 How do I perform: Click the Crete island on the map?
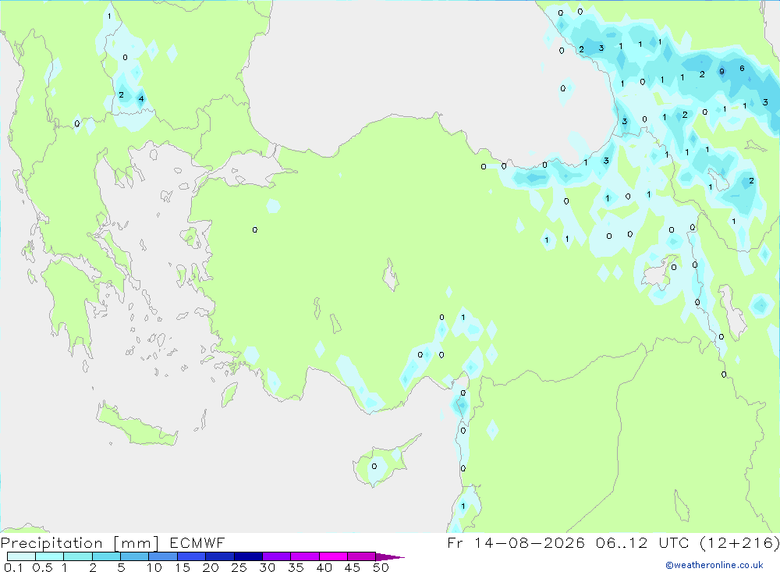coord(136,427)
